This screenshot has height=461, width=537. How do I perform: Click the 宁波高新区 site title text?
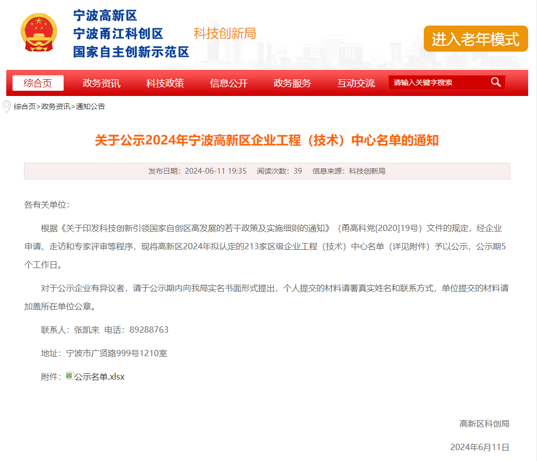(x=105, y=16)
